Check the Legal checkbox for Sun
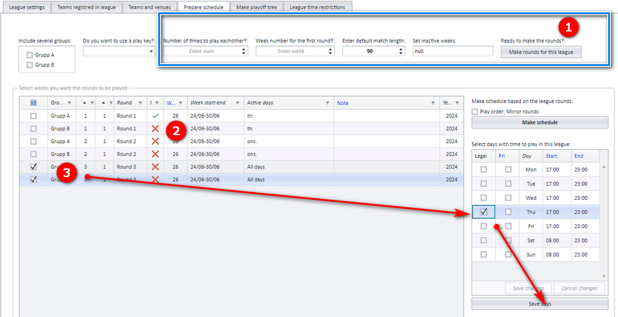 pyautogui.click(x=484, y=255)
